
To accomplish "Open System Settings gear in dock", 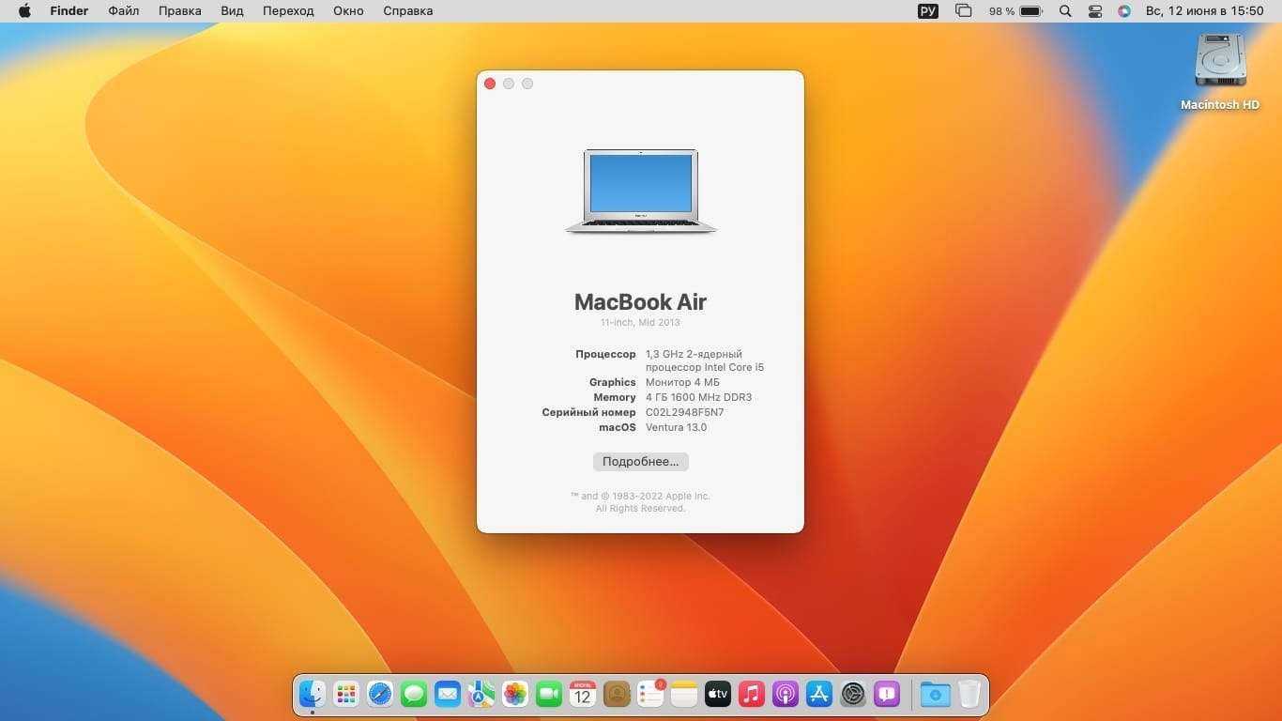I will (853, 694).
